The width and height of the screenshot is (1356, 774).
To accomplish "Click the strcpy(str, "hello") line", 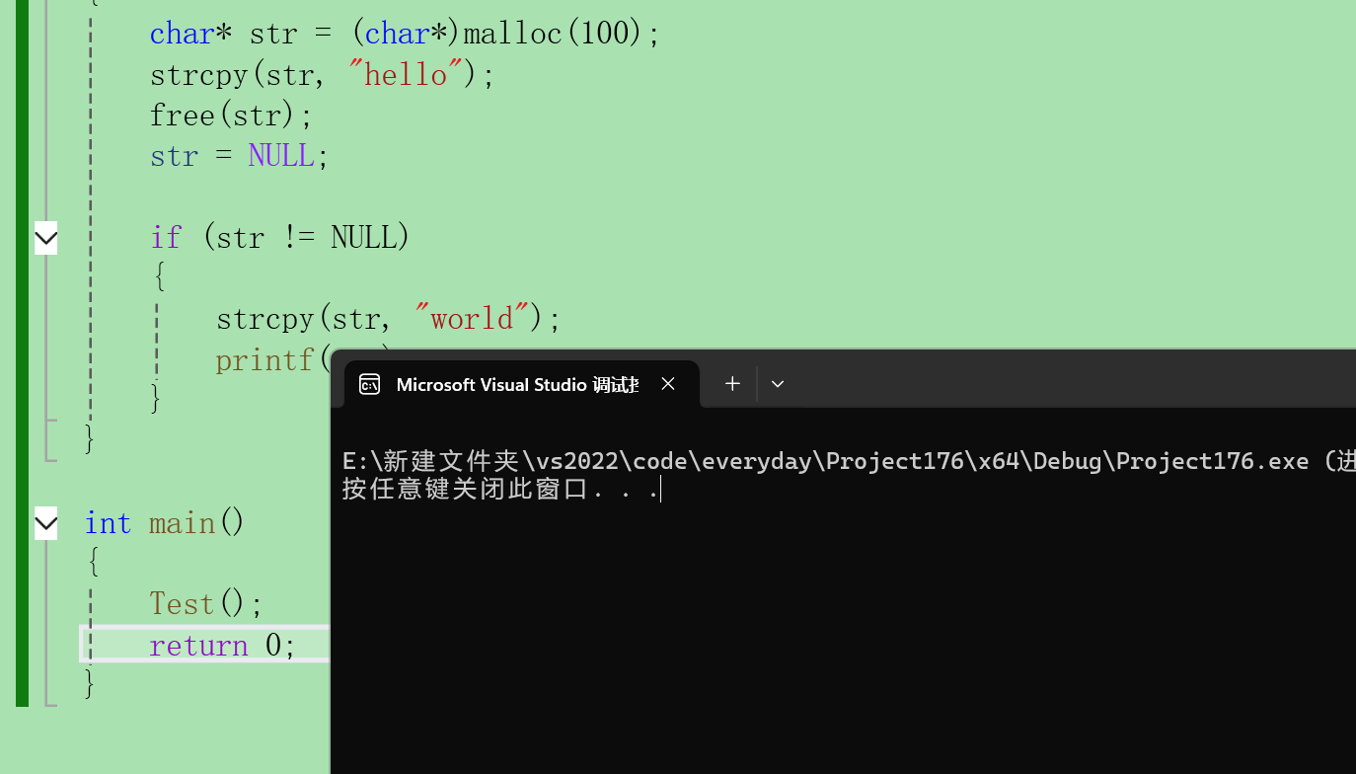I will [x=322, y=74].
